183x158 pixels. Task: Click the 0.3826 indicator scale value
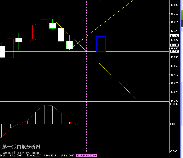174,104
